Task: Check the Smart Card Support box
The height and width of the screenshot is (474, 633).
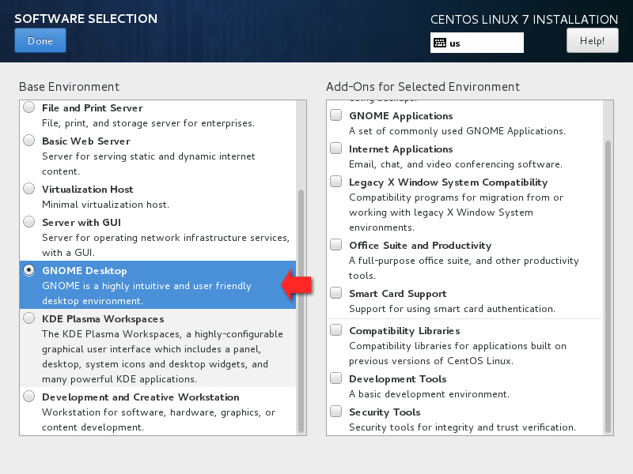Action: coord(335,293)
